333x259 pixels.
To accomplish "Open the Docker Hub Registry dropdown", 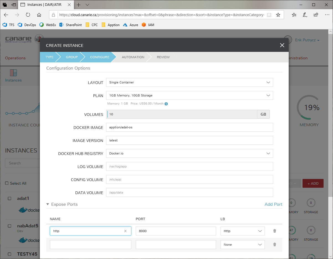I will tap(189, 153).
